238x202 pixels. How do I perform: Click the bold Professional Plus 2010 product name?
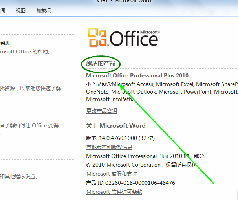coord(137,75)
